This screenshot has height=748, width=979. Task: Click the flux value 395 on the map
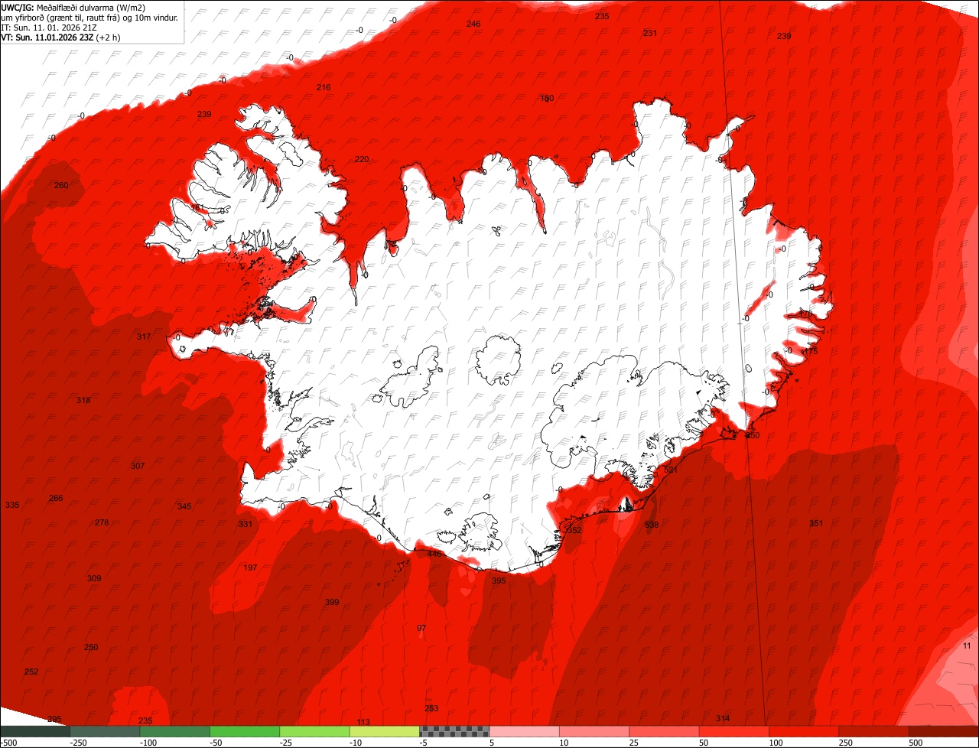point(499,581)
